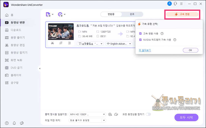206x128 pixels.
Task: Click the cloud upload icon
Action: coord(116,114)
